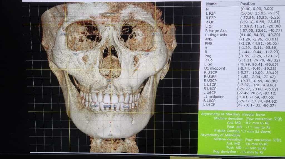This screenshot has height=159, width=285.
Task: Click the #16/26 Canting result line
Action: click(243, 132)
